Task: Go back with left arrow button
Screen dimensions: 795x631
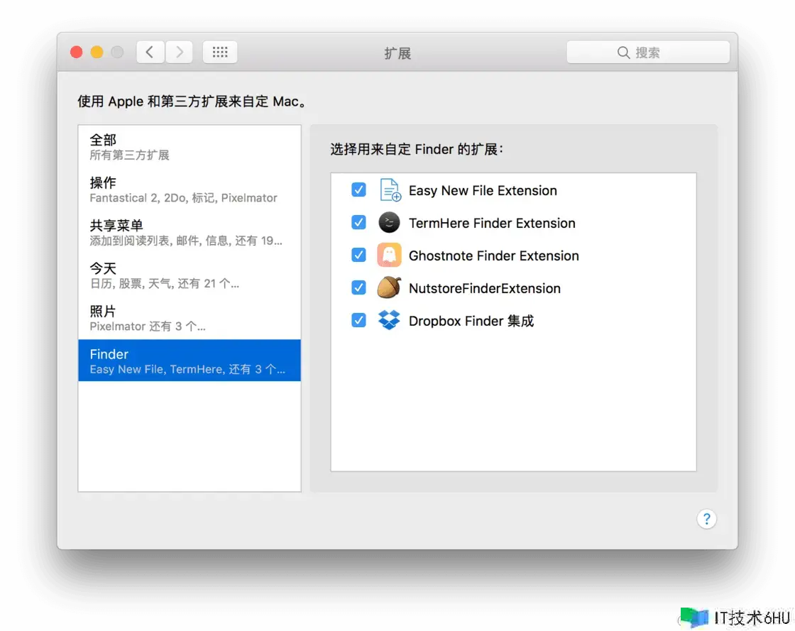Action: click(150, 53)
